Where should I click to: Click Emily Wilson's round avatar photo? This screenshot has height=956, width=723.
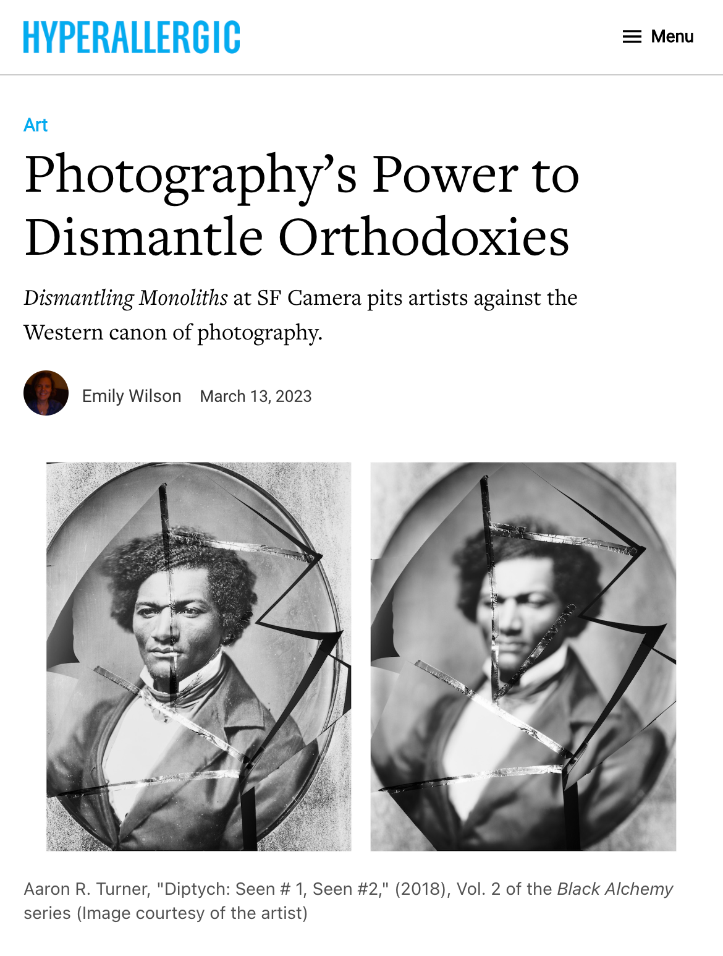pyautogui.click(x=46, y=393)
